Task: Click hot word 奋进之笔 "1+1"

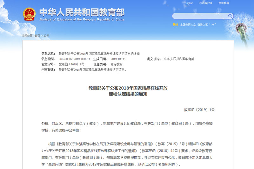Action: pyautogui.click(x=206, y=24)
